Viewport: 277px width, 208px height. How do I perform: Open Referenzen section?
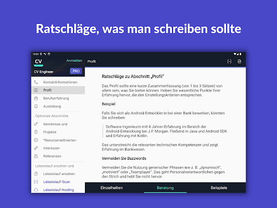[58, 156]
